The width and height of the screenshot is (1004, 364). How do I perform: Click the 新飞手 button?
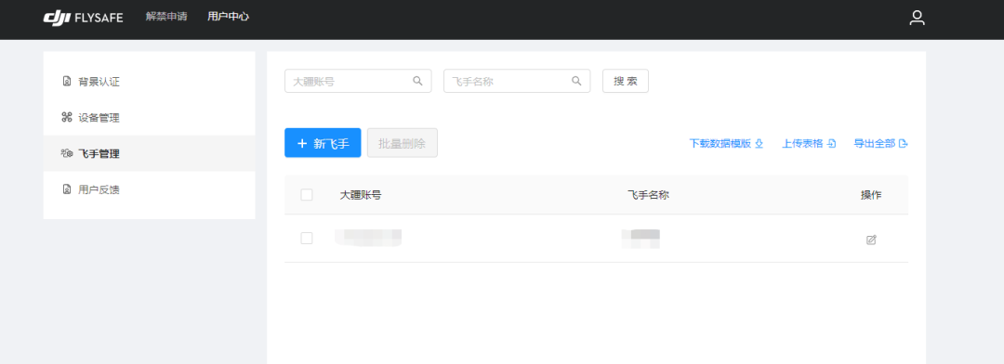pos(323,143)
